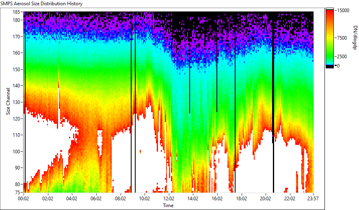Viewport: 359px width, 210px height.
Task: Click the 2500 color scale value
Action: (342, 56)
